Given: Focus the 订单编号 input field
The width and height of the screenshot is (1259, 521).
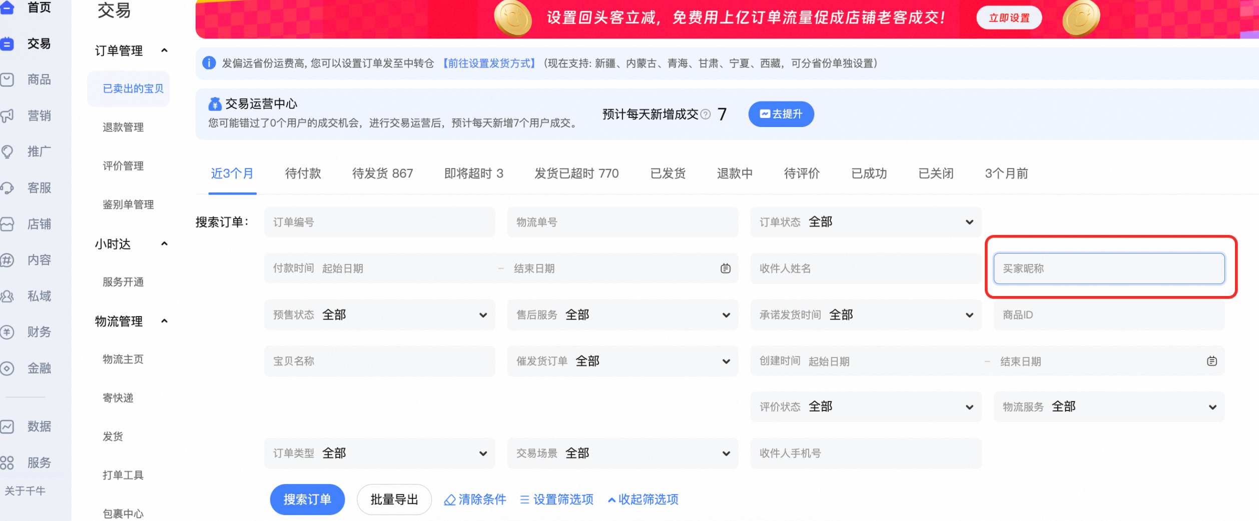Looking at the screenshot, I should click(380, 222).
